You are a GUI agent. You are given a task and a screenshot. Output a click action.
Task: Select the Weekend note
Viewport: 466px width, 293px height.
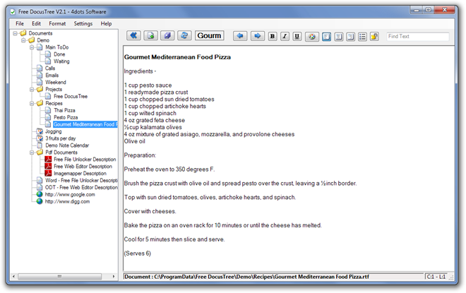(56, 83)
